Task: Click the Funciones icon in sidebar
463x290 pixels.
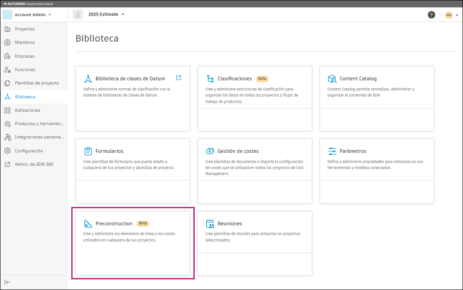Action: [x=7, y=70]
